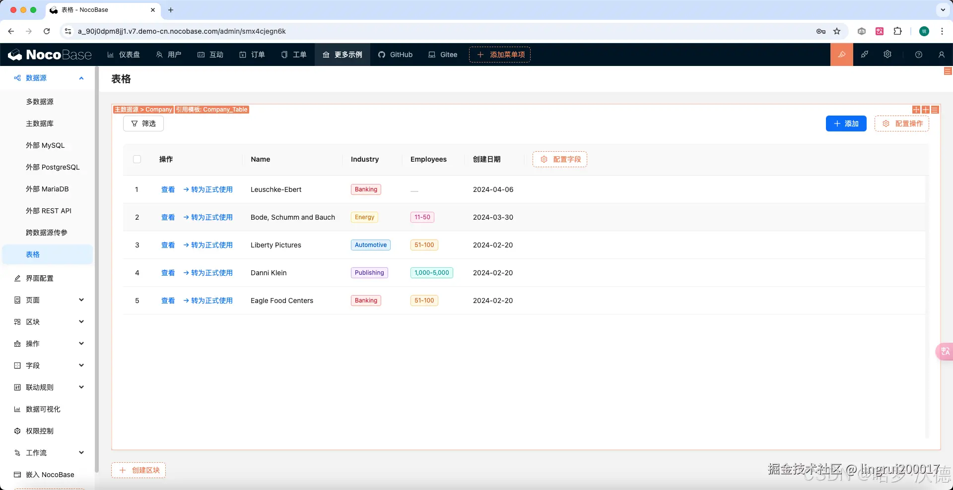Go to the 订单 menu

[252, 55]
